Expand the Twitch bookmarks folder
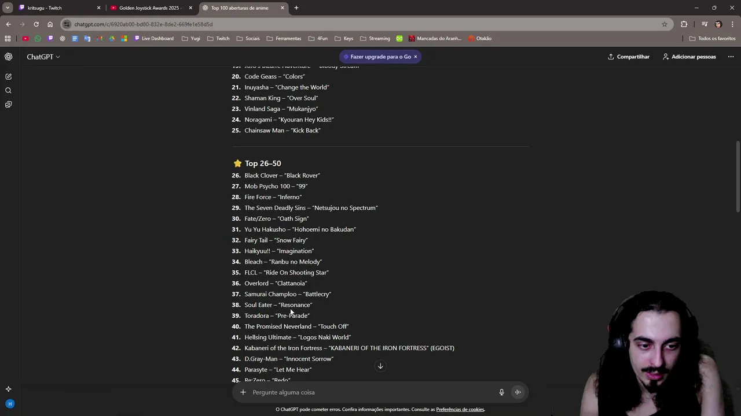This screenshot has width=741, height=416. (218, 39)
